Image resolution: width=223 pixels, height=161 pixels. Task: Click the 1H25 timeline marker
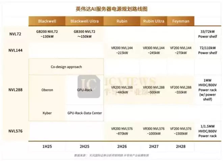coord(47,147)
